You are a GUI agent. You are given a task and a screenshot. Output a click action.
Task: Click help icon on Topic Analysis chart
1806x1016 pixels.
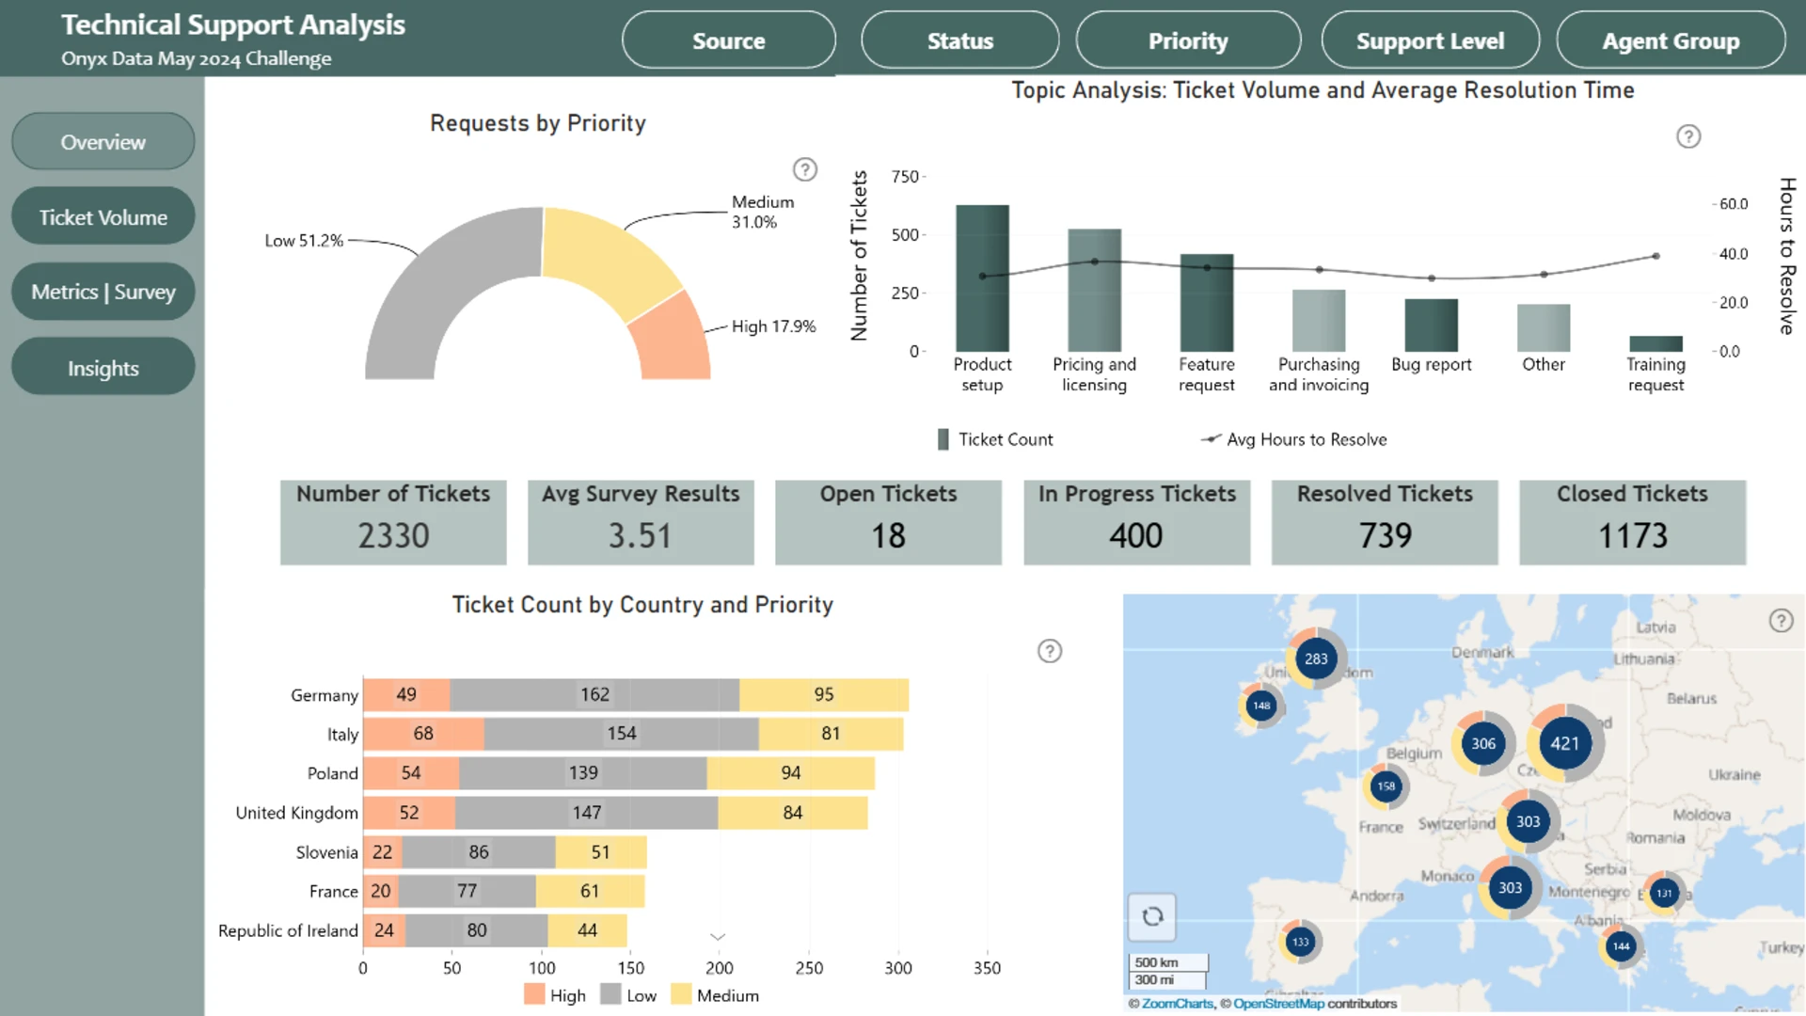coord(1688,136)
